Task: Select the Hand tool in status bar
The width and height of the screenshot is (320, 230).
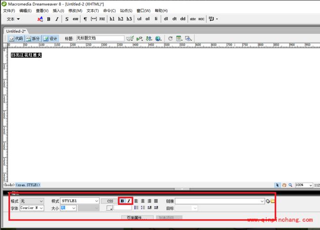Action: pyautogui.click(x=284, y=185)
